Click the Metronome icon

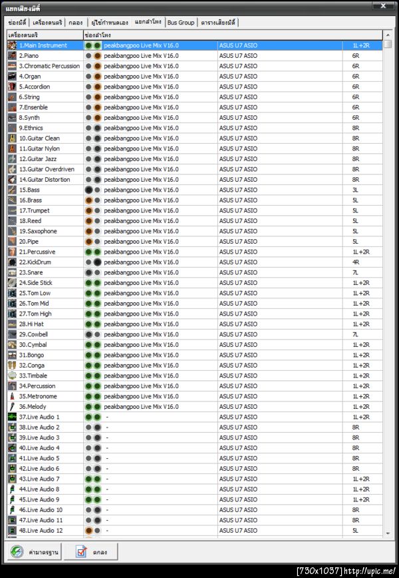[x=12, y=396]
